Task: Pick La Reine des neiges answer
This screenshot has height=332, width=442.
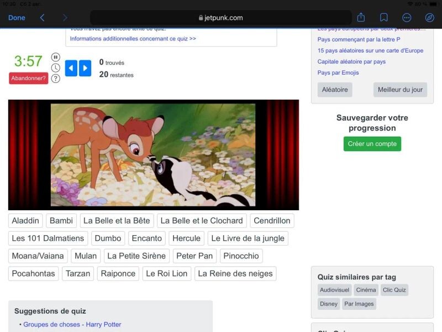Action: (235, 273)
